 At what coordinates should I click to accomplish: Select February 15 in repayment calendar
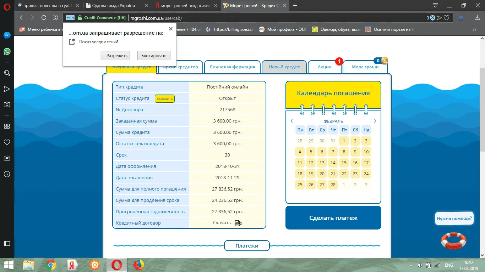(344, 163)
